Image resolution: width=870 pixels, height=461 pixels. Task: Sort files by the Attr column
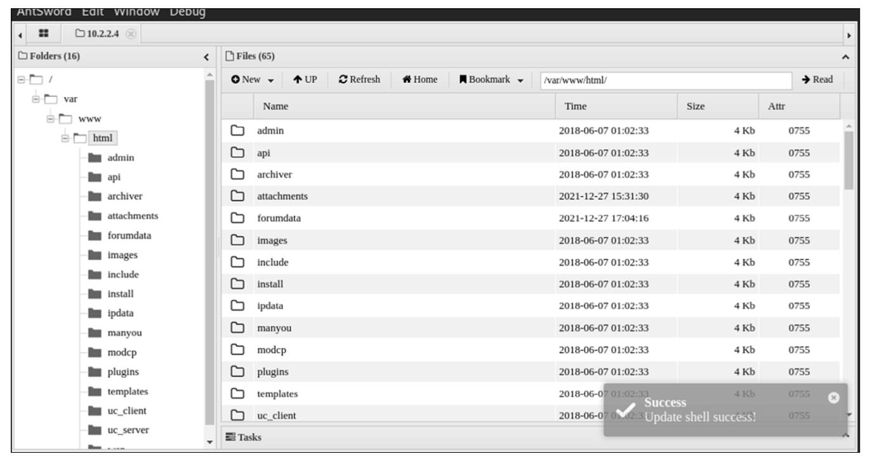pyautogui.click(x=799, y=107)
